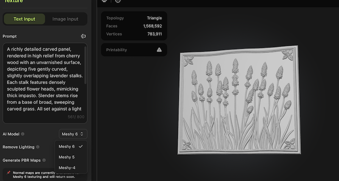Image resolution: width=339 pixels, height=181 pixels.
Task: Click the info icon next to AI Model
Action: [23, 134]
